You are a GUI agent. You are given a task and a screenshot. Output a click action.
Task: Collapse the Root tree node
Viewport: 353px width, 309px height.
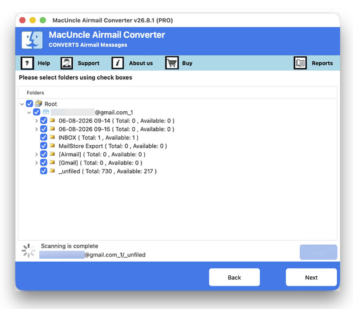(x=22, y=104)
